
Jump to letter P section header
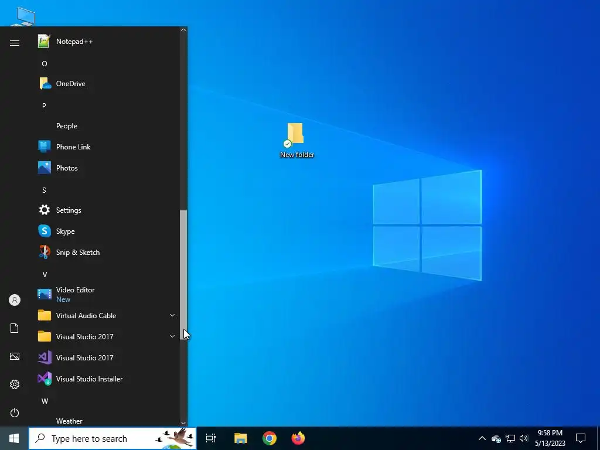click(x=45, y=105)
